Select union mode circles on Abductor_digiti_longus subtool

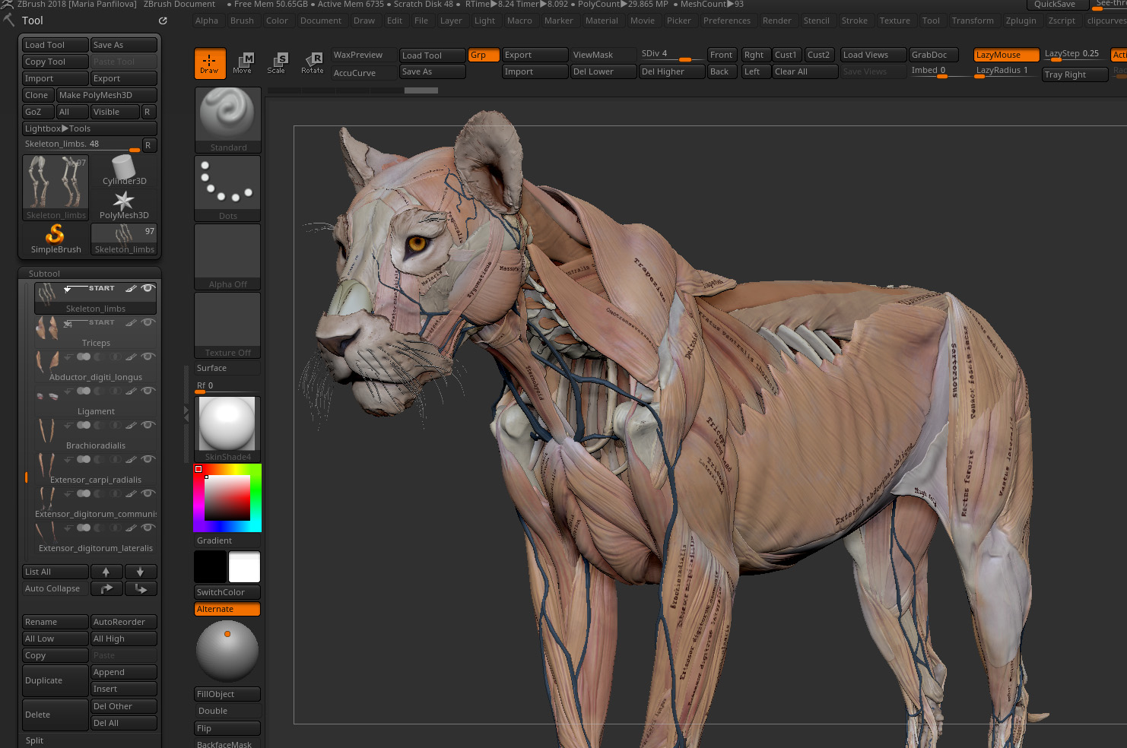click(x=84, y=357)
